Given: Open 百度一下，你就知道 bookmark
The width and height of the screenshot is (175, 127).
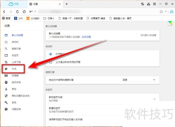Looking at the screenshot, I should [71, 18].
